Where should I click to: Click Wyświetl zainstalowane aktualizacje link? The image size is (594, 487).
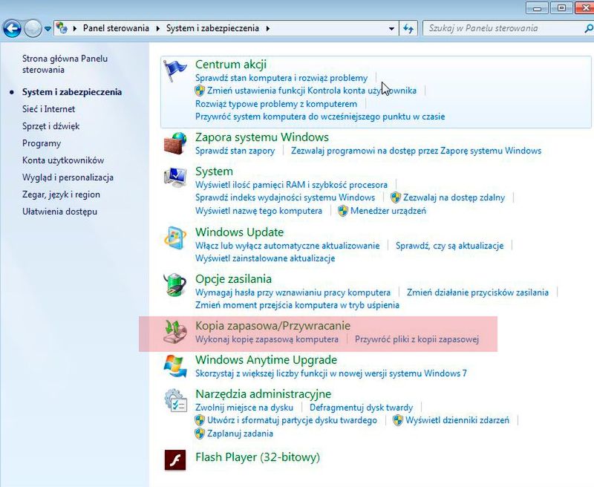point(265,258)
